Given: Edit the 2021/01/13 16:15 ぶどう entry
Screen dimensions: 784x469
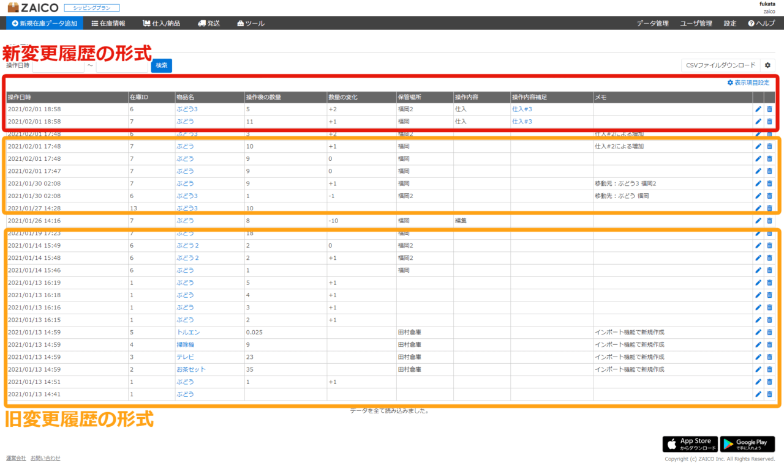Looking at the screenshot, I should pyautogui.click(x=758, y=320).
